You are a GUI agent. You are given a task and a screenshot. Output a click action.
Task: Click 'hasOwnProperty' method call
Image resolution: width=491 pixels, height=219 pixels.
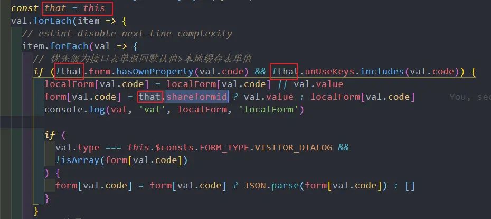point(155,72)
